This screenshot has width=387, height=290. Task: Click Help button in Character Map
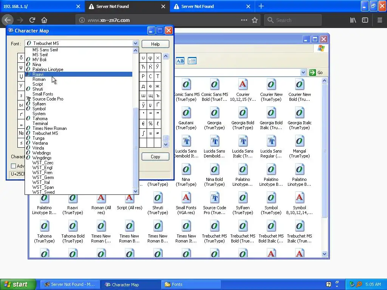click(x=155, y=44)
